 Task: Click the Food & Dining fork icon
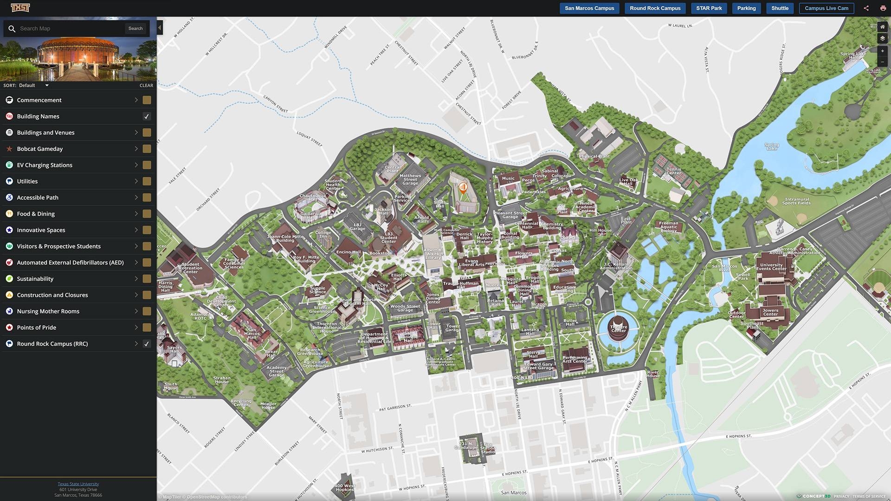[x=9, y=213]
